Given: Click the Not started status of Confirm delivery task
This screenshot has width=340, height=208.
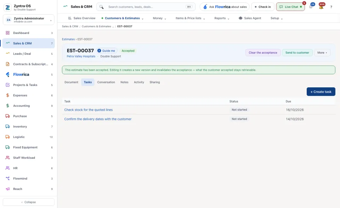Looking at the screenshot, I should coord(239,119).
